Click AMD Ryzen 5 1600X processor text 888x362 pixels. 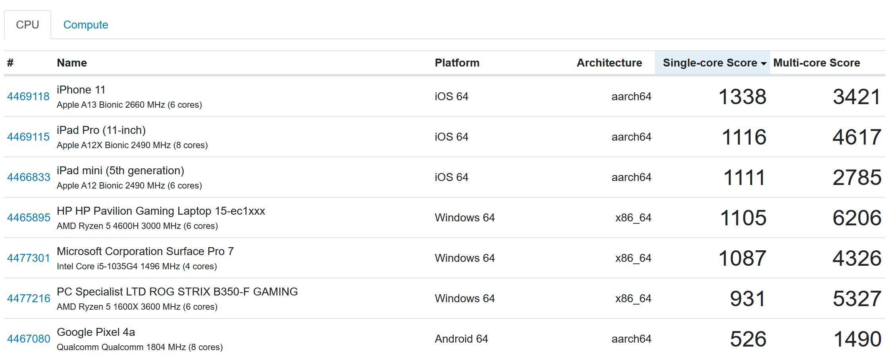137,307
